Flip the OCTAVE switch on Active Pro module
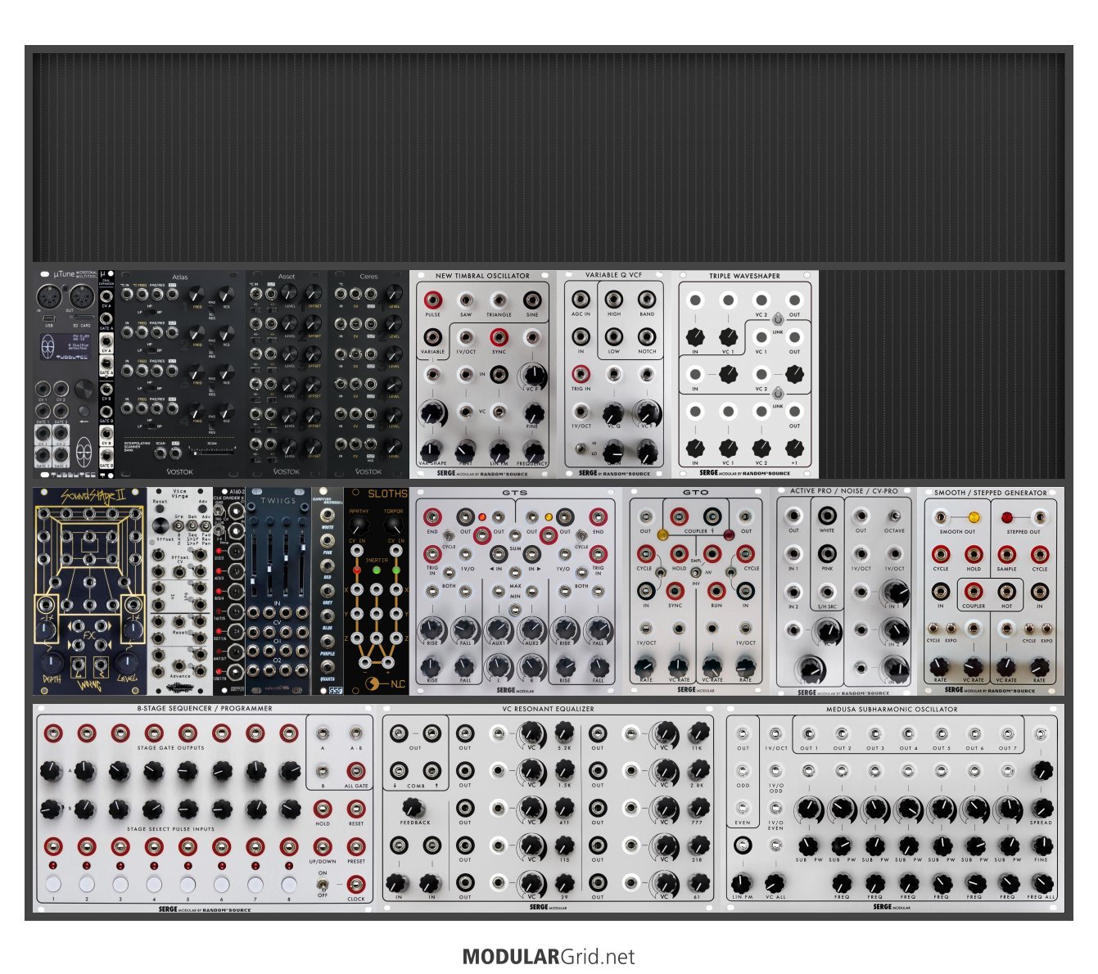This screenshot has width=1098, height=974. (895, 516)
